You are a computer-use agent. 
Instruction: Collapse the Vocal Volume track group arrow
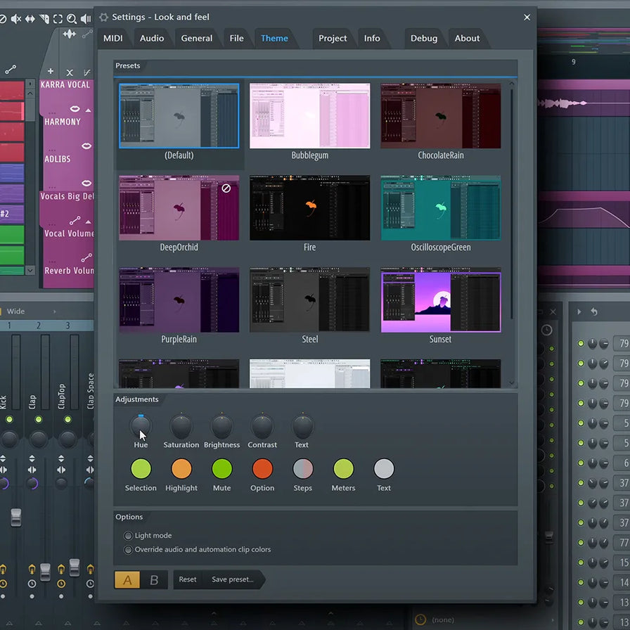point(89,221)
